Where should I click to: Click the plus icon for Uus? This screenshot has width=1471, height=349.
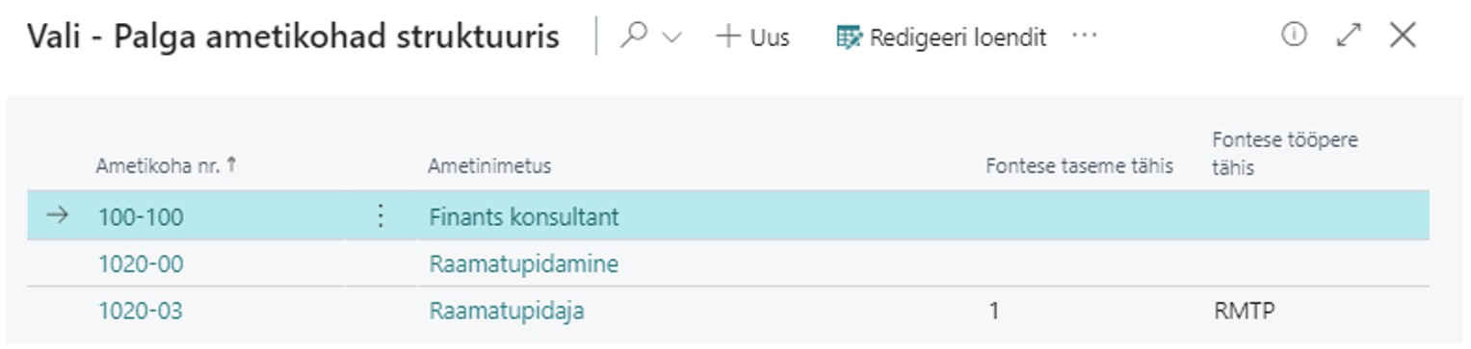pyautogui.click(x=728, y=37)
